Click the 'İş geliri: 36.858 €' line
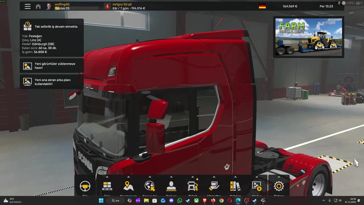Image resolution: width=364 pixels, height=205 pixels. [x=34, y=52]
